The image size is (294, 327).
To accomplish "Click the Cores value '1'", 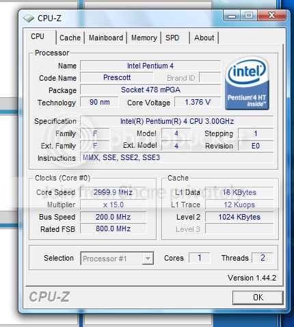I will 200,258.
